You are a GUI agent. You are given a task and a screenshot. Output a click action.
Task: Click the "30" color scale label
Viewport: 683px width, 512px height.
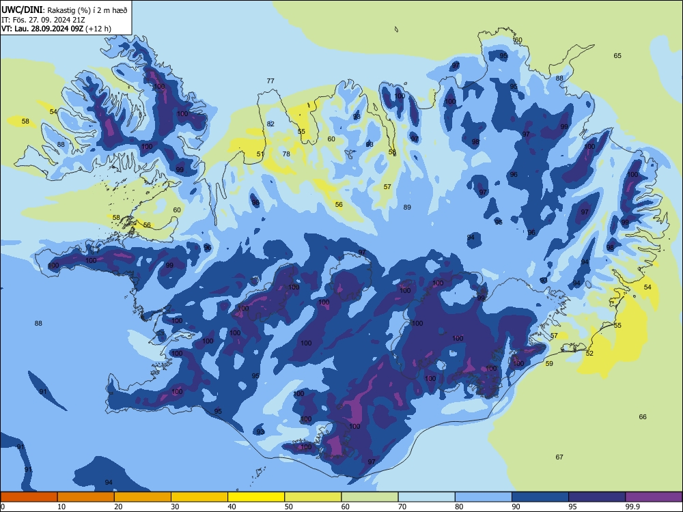click(175, 507)
